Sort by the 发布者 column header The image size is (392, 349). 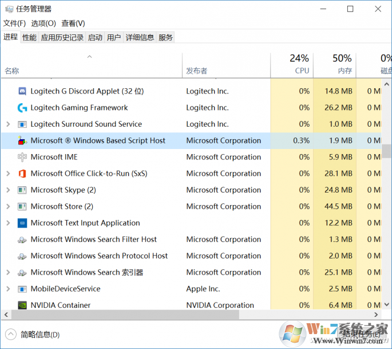[x=226, y=65]
